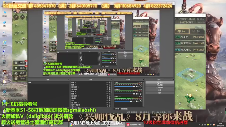Click the 停止推流 button in controls
The height and width of the screenshot is (127, 226).
pos(160,82)
